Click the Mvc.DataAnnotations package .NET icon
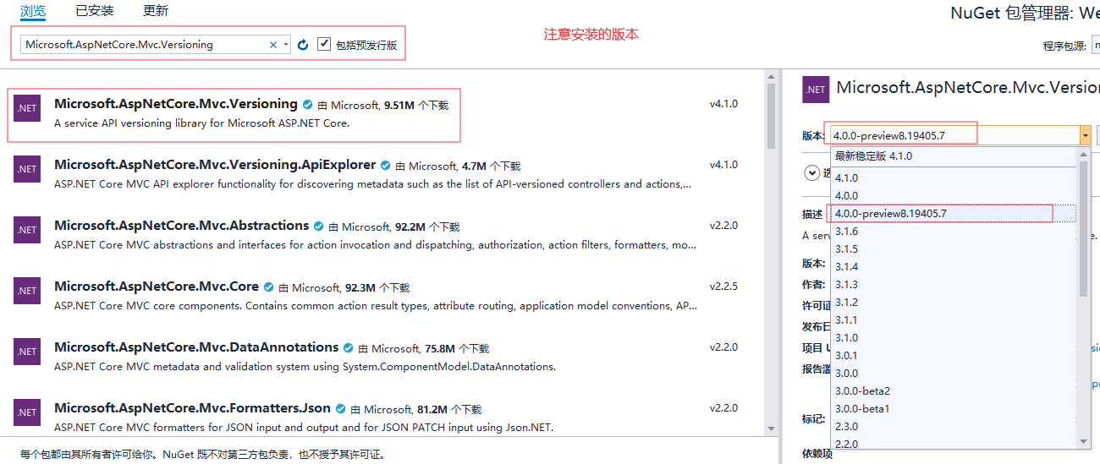This screenshot has height=464, width=1100. [27, 352]
